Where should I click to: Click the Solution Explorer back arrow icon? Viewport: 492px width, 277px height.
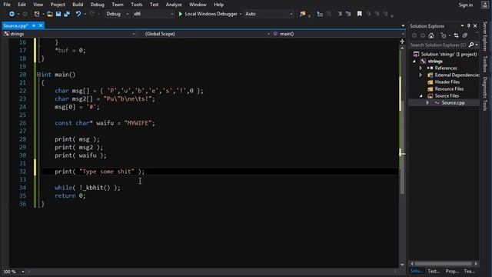tap(414, 35)
